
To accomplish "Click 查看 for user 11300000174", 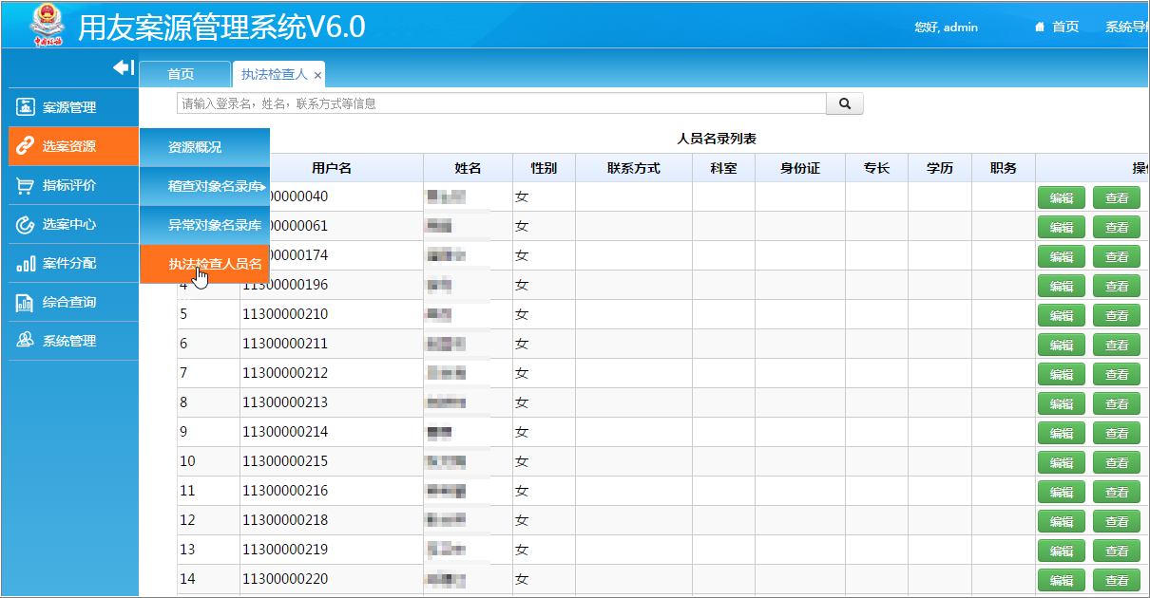I will [1117, 256].
